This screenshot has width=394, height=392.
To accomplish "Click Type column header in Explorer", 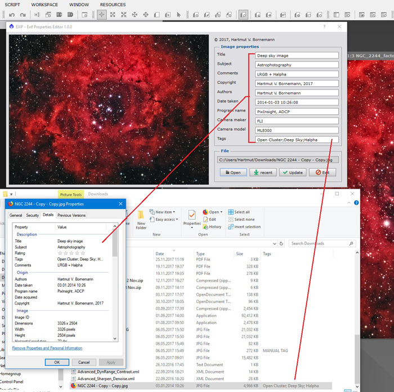I will pyautogui.click(x=200, y=253).
